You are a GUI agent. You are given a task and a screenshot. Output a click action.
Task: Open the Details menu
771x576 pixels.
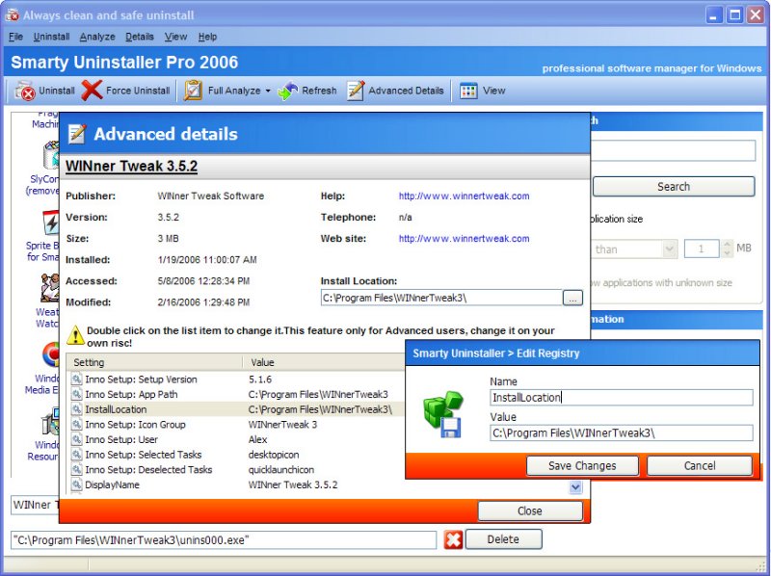pyautogui.click(x=140, y=37)
